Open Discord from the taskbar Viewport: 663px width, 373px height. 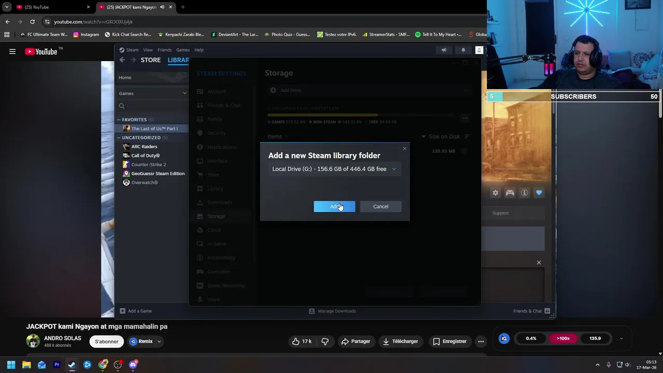point(133,365)
